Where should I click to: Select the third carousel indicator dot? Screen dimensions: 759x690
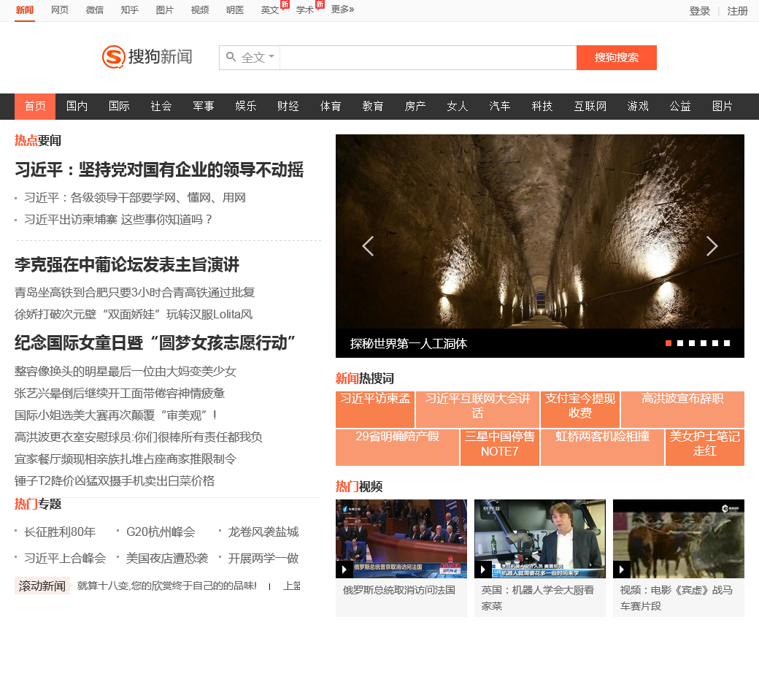coord(692,343)
